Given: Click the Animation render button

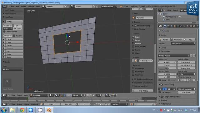Looking at the screenshot, I should (x=176, y=40).
